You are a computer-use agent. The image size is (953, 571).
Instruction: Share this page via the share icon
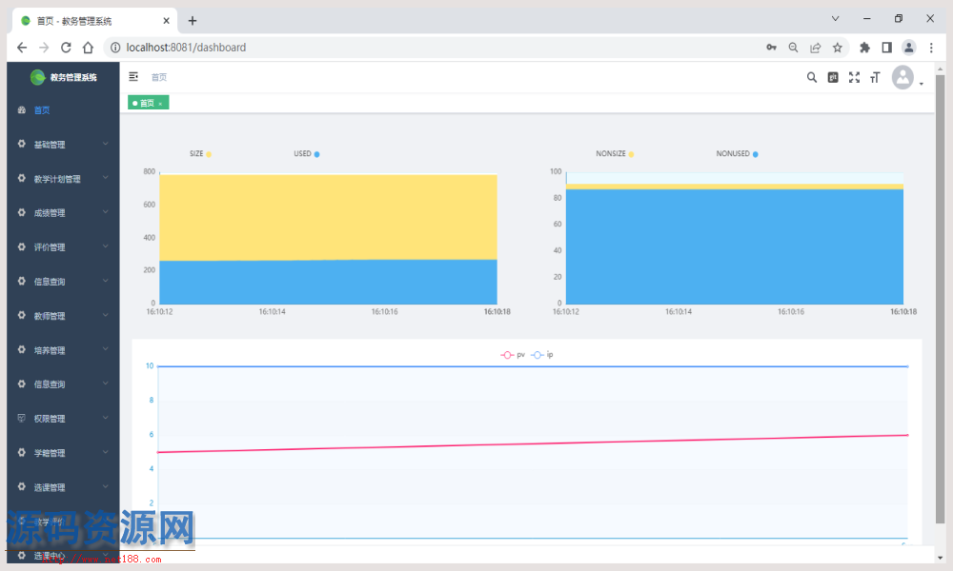pyautogui.click(x=816, y=48)
